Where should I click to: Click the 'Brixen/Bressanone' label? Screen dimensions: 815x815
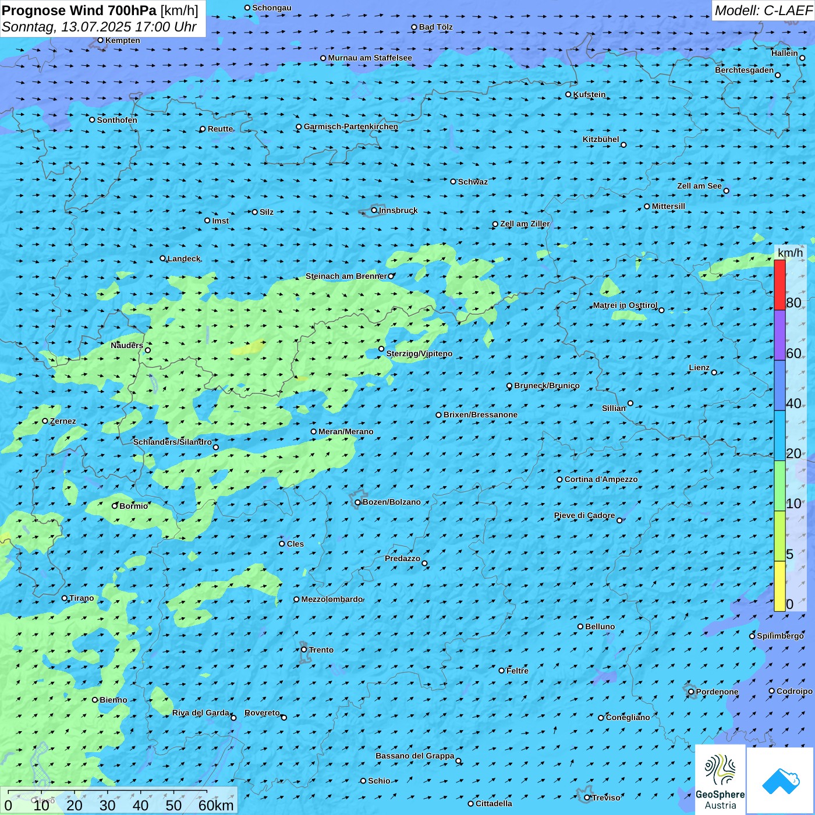(x=480, y=414)
